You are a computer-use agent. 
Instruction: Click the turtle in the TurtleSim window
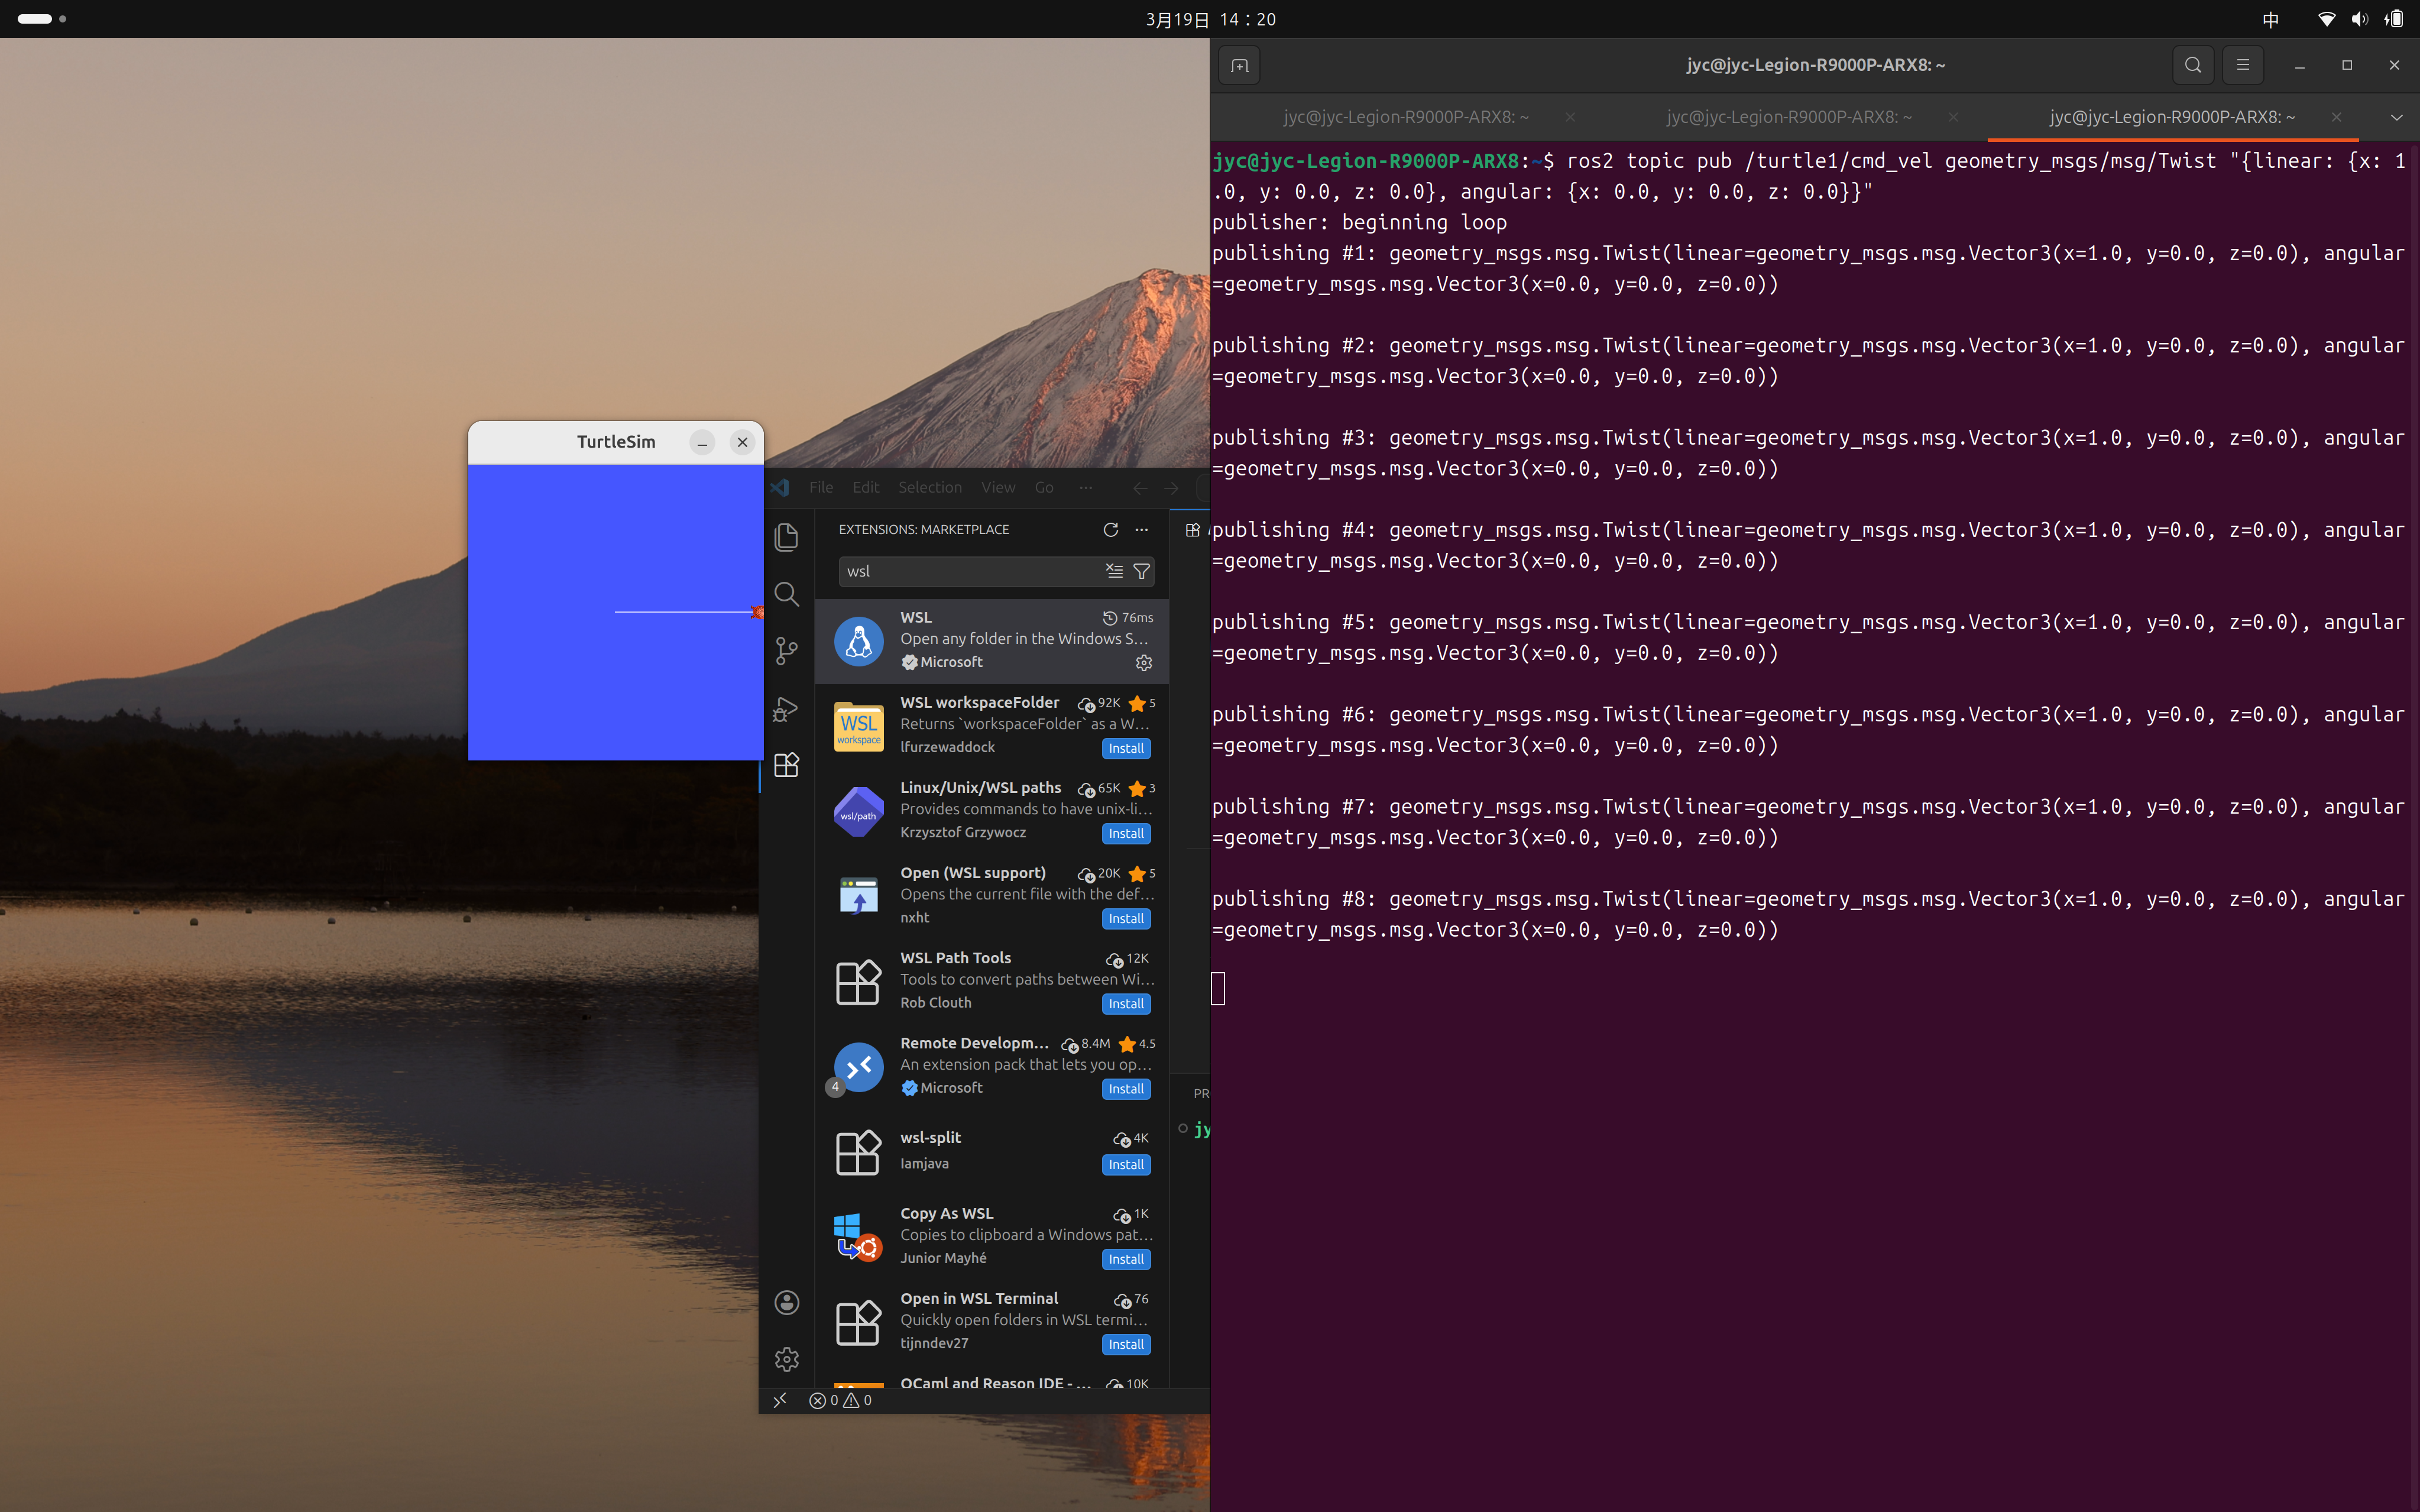pos(757,612)
